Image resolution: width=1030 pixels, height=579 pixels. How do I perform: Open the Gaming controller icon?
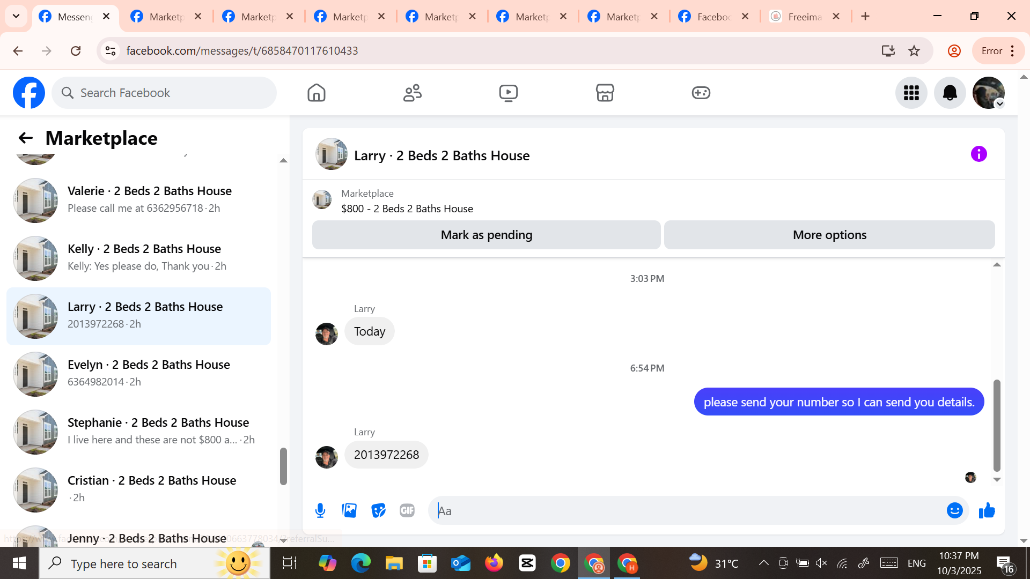701,93
